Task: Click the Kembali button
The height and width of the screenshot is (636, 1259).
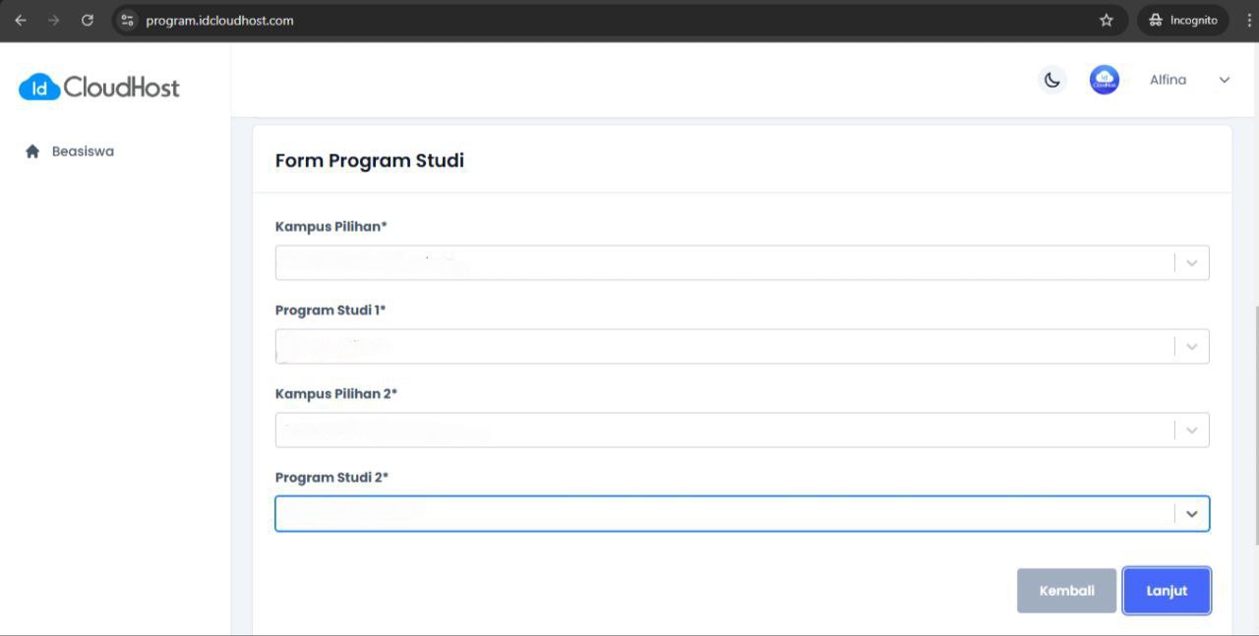Action: 1066,591
